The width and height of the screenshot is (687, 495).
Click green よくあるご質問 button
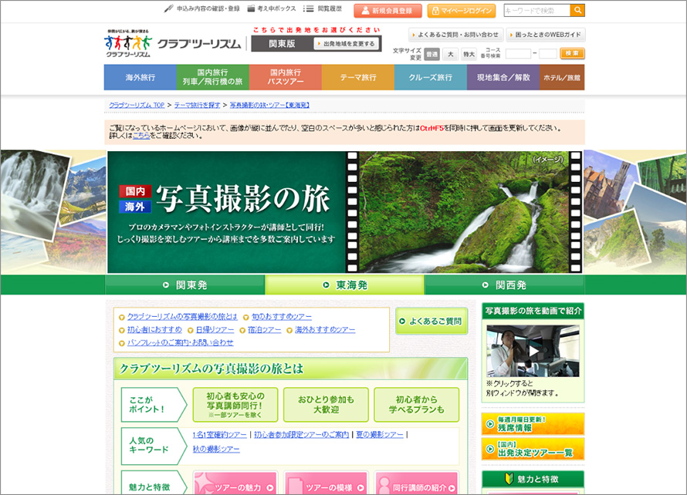coord(431,321)
